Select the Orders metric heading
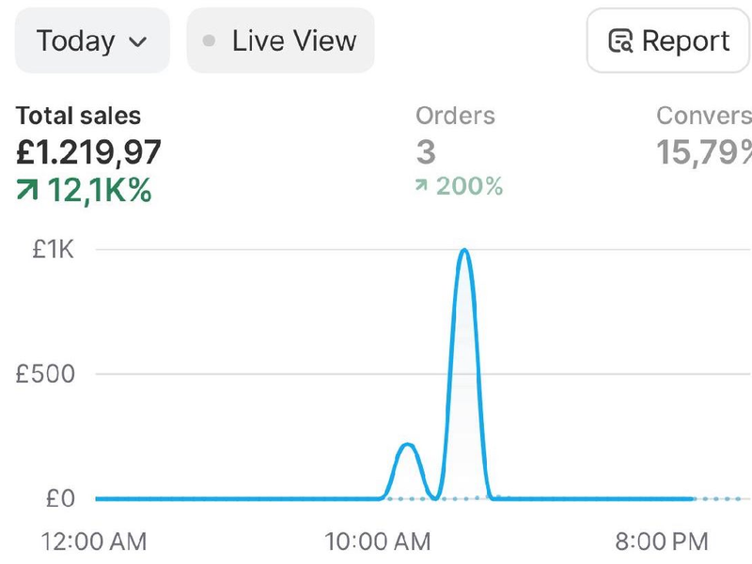Screen dimensions: 752x564 coord(455,117)
